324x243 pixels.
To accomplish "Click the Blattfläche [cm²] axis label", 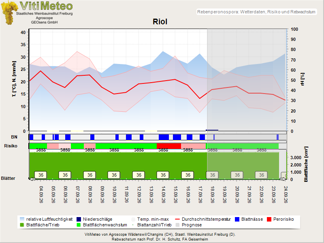I will click(x=306, y=164).
